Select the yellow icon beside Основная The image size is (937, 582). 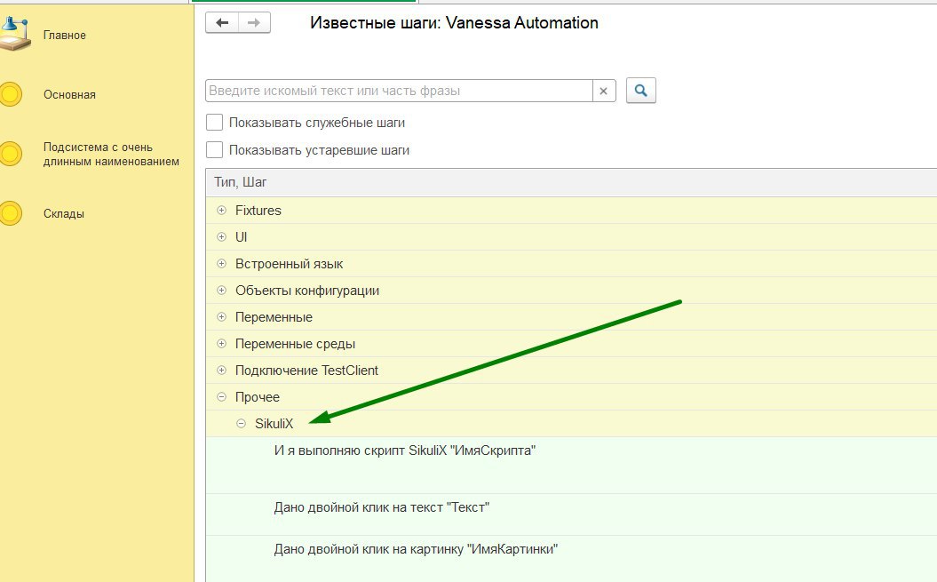pos(10,94)
